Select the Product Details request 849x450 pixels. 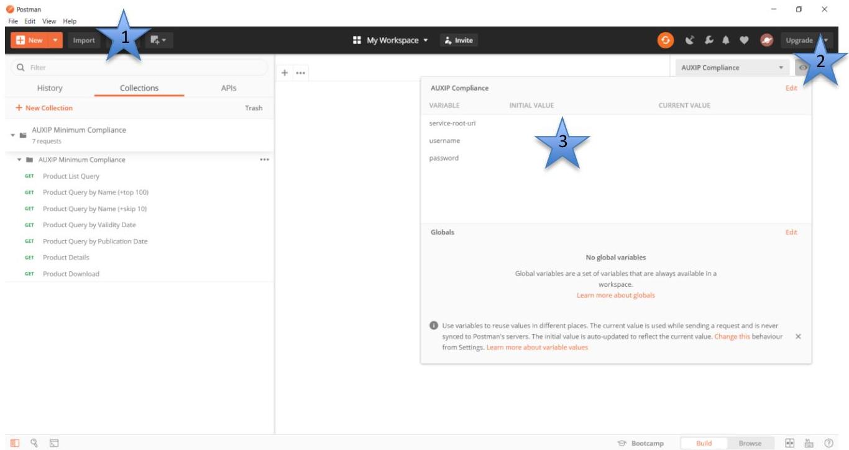click(x=66, y=258)
